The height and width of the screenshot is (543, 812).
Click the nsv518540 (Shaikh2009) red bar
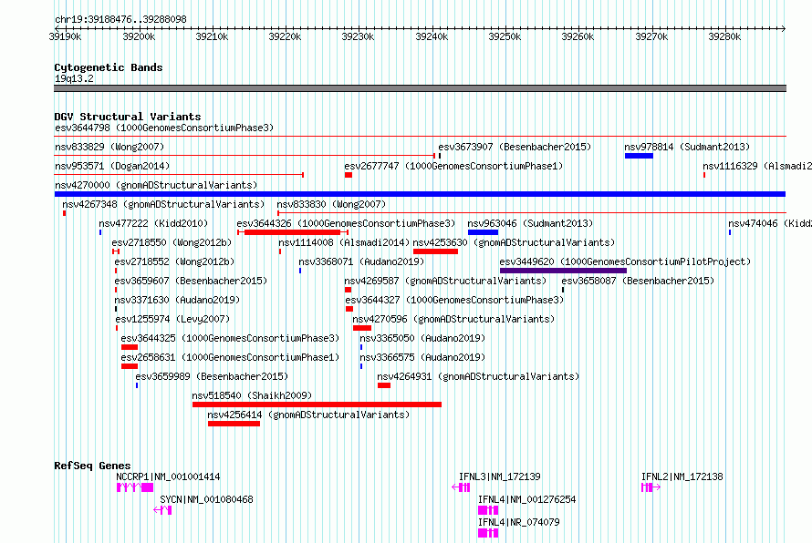tap(317, 405)
